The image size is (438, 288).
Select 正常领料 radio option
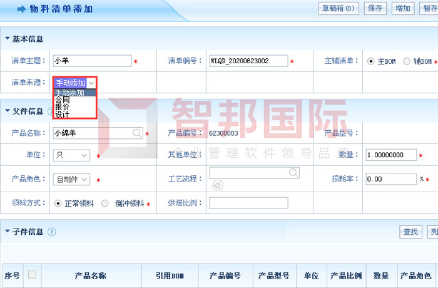(58, 203)
